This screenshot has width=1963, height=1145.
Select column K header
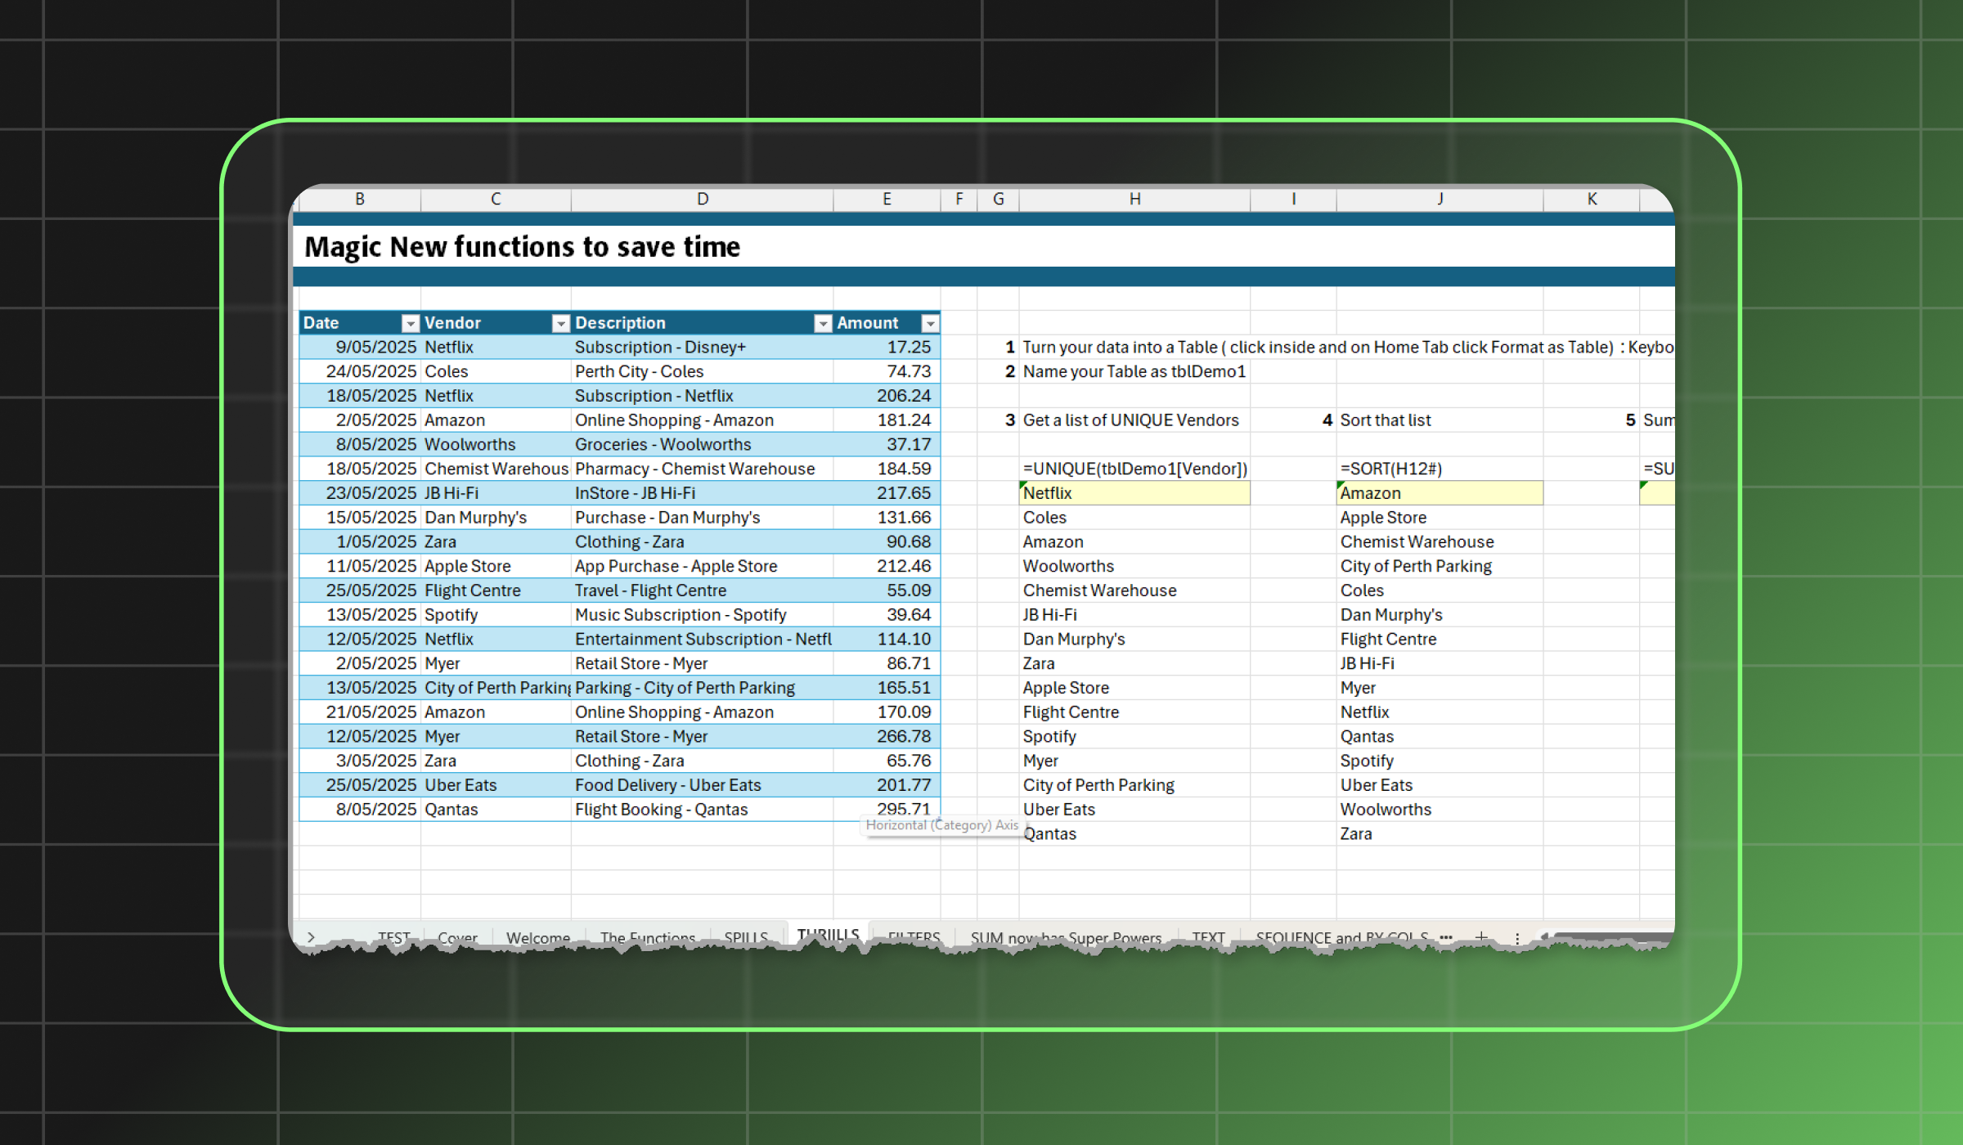coord(1592,199)
